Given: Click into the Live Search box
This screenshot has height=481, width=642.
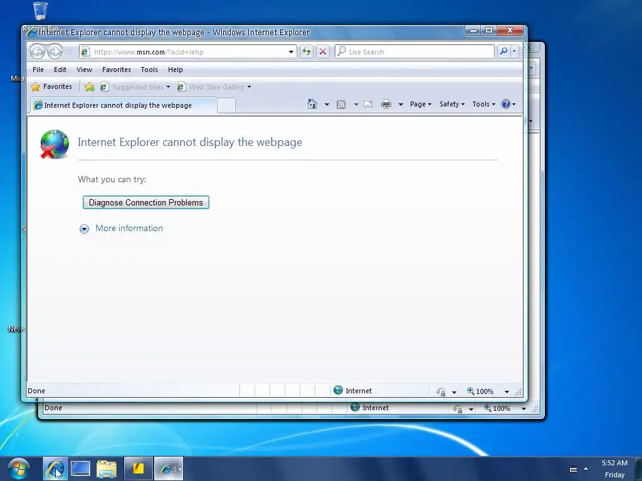Looking at the screenshot, I should coord(414,51).
